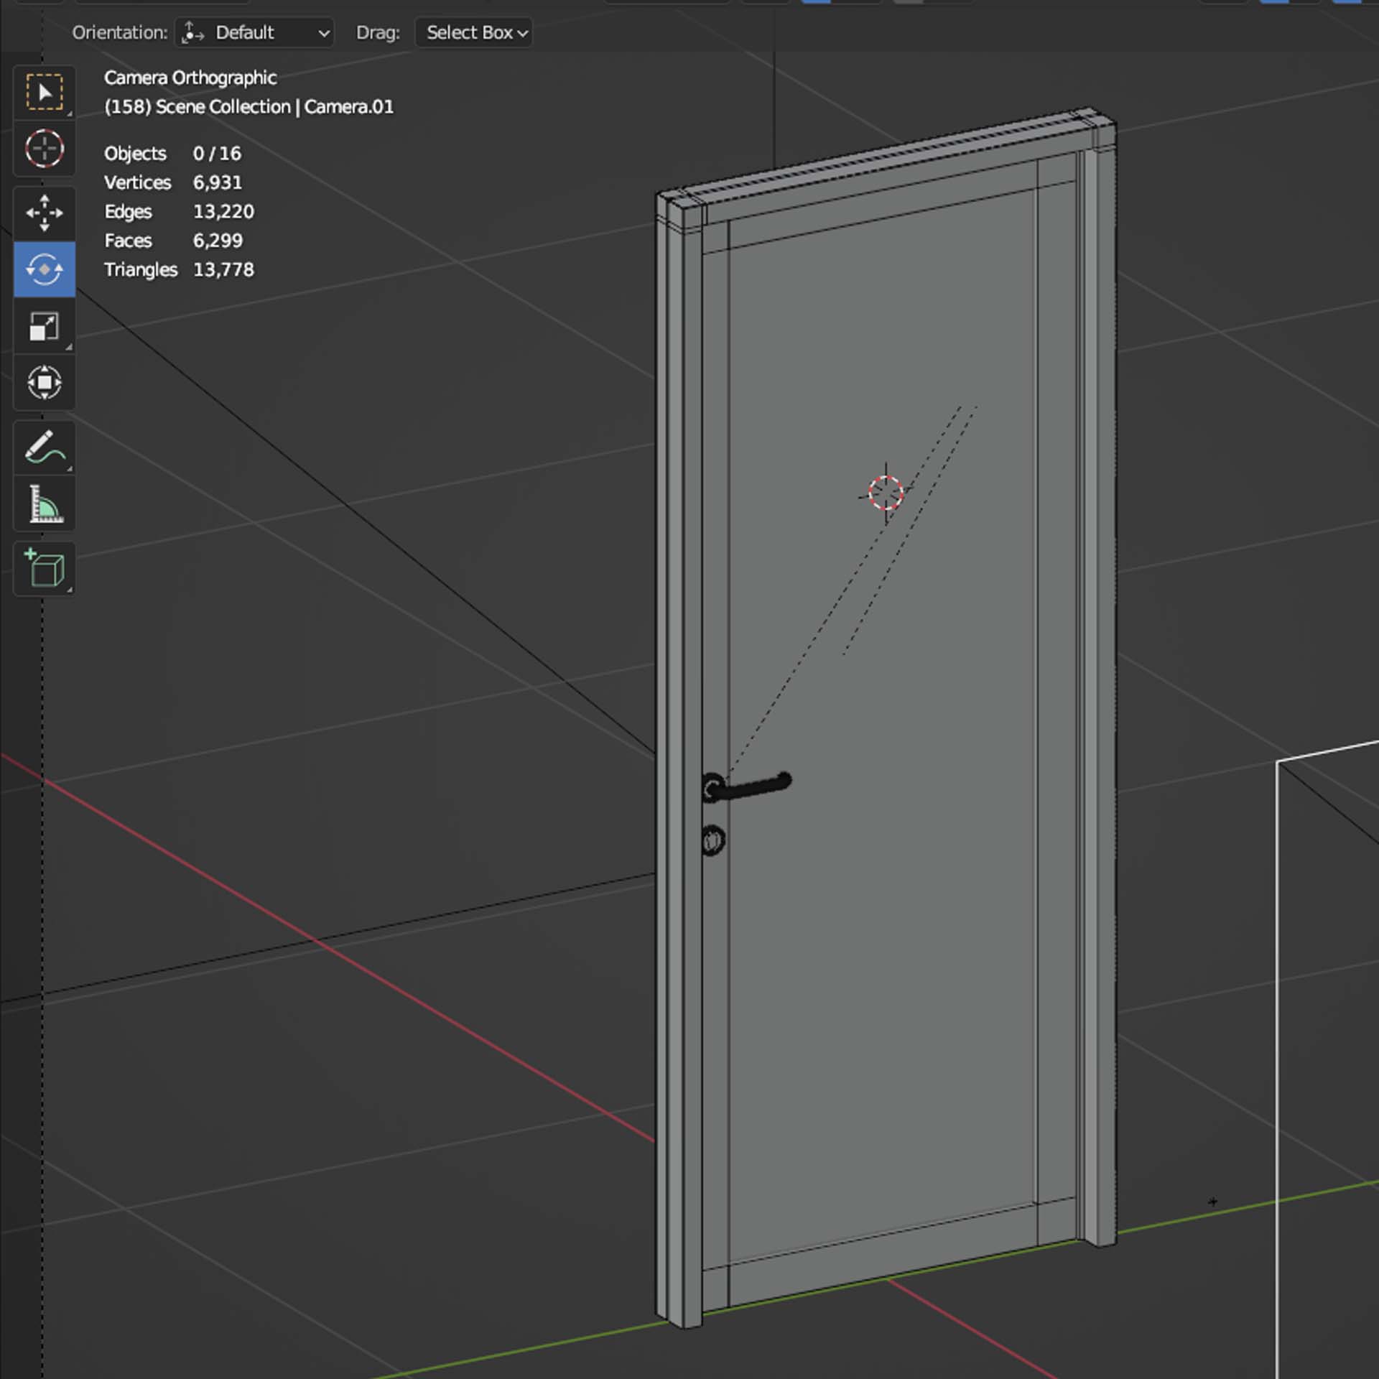The image size is (1379, 1379).
Task: Pick the Annotate pencil tool
Action: 45,447
